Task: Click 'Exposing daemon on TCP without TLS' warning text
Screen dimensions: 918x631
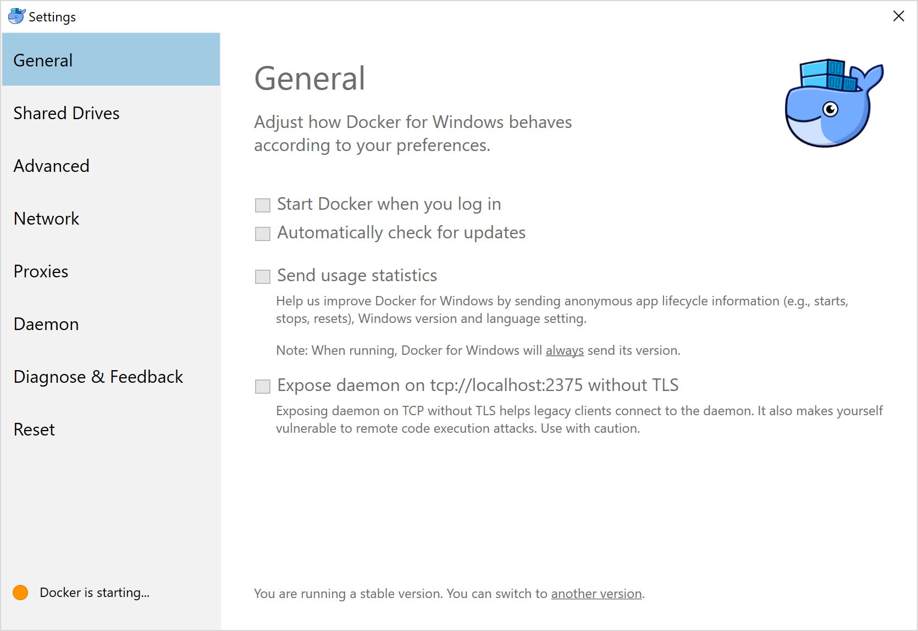Action: (x=579, y=420)
